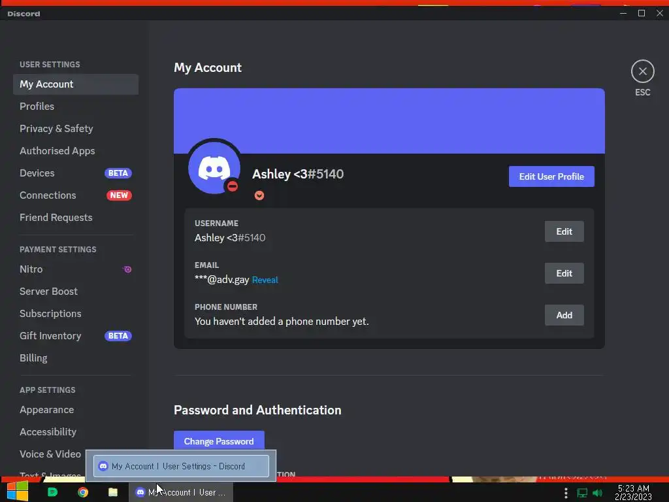Image resolution: width=669 pixels, height=502 pixels.
Task: Open Gift Inventory settings
Action: [76, 336]
